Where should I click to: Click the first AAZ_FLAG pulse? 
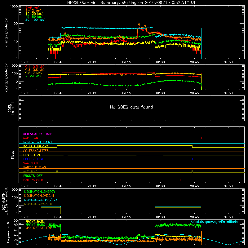pos(57,171)
